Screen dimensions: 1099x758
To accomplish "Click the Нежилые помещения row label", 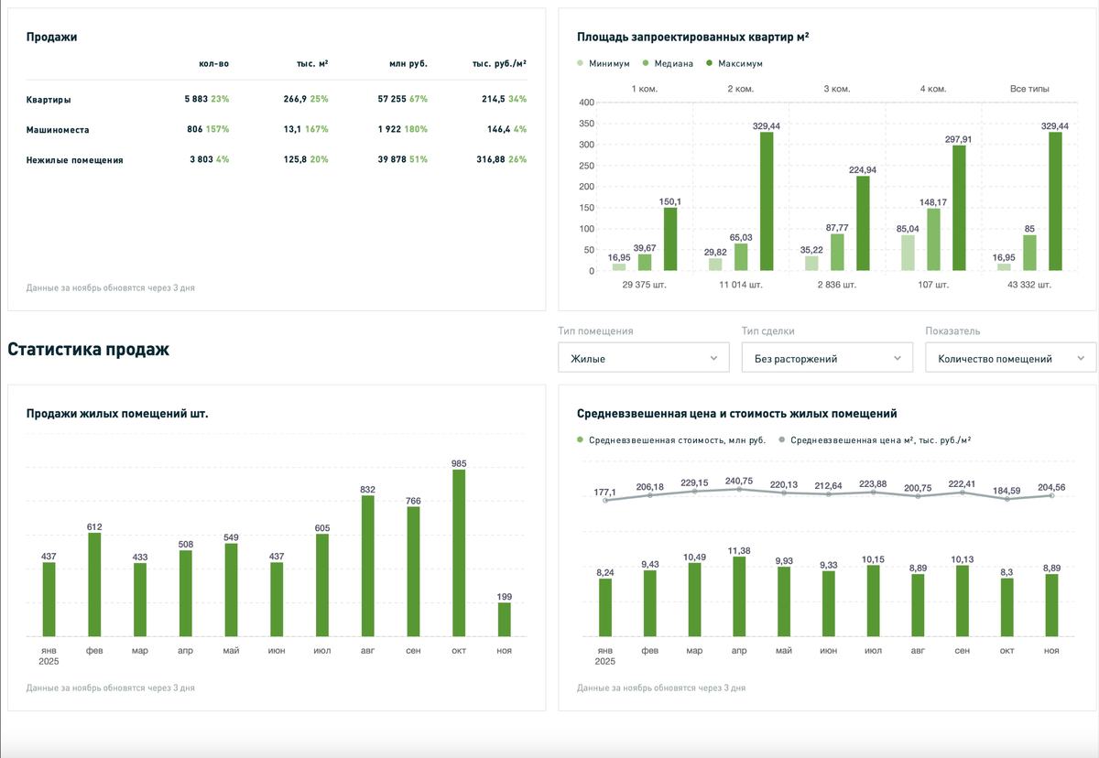I will (x=75, y=159).
